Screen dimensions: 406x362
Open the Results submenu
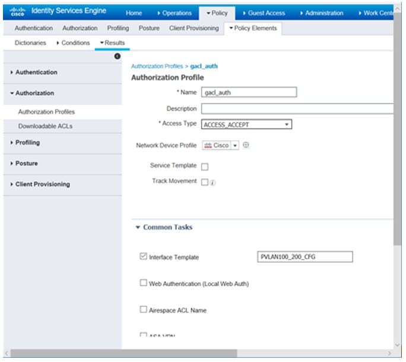[112, 43]
